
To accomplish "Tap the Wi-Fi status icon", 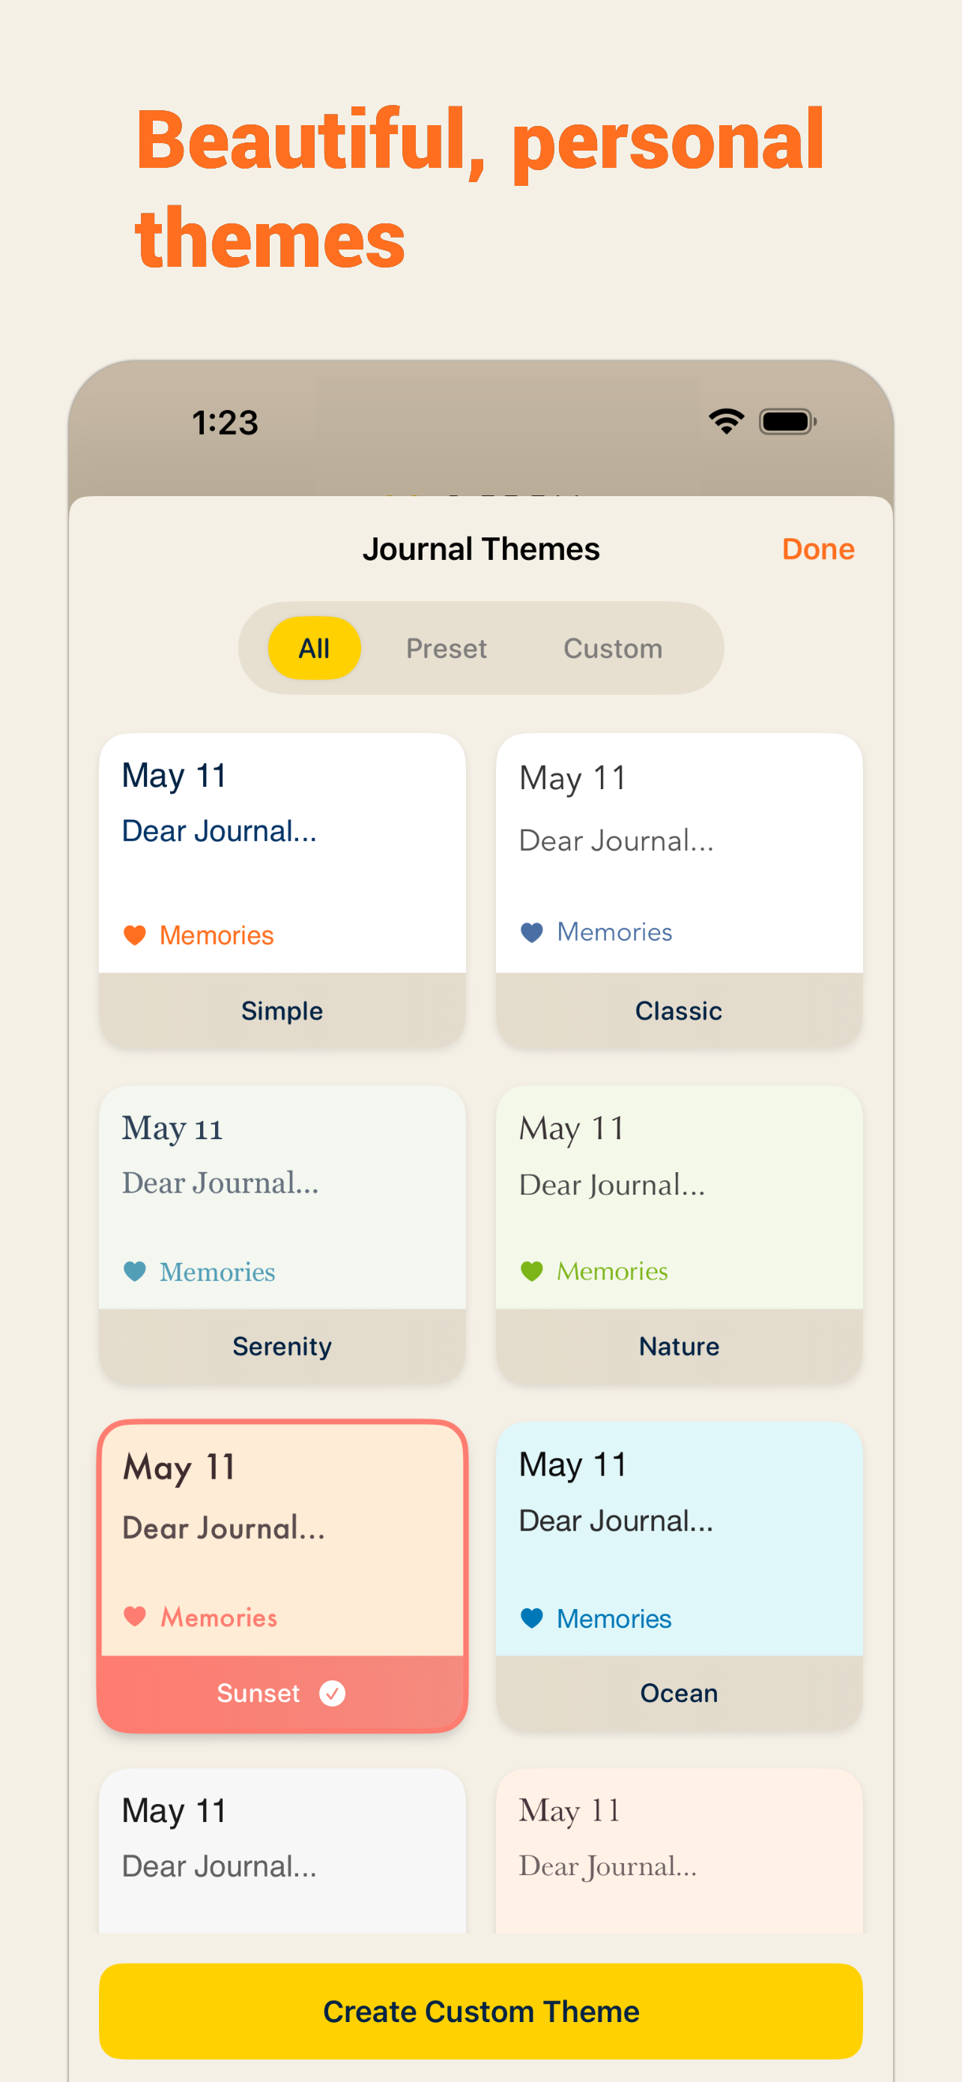I will click(726, 421).
